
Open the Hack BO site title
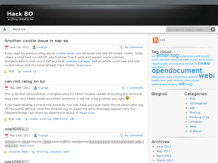tap(20, 14)
